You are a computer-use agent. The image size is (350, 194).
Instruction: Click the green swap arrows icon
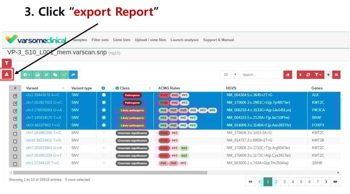click(46, 74)
